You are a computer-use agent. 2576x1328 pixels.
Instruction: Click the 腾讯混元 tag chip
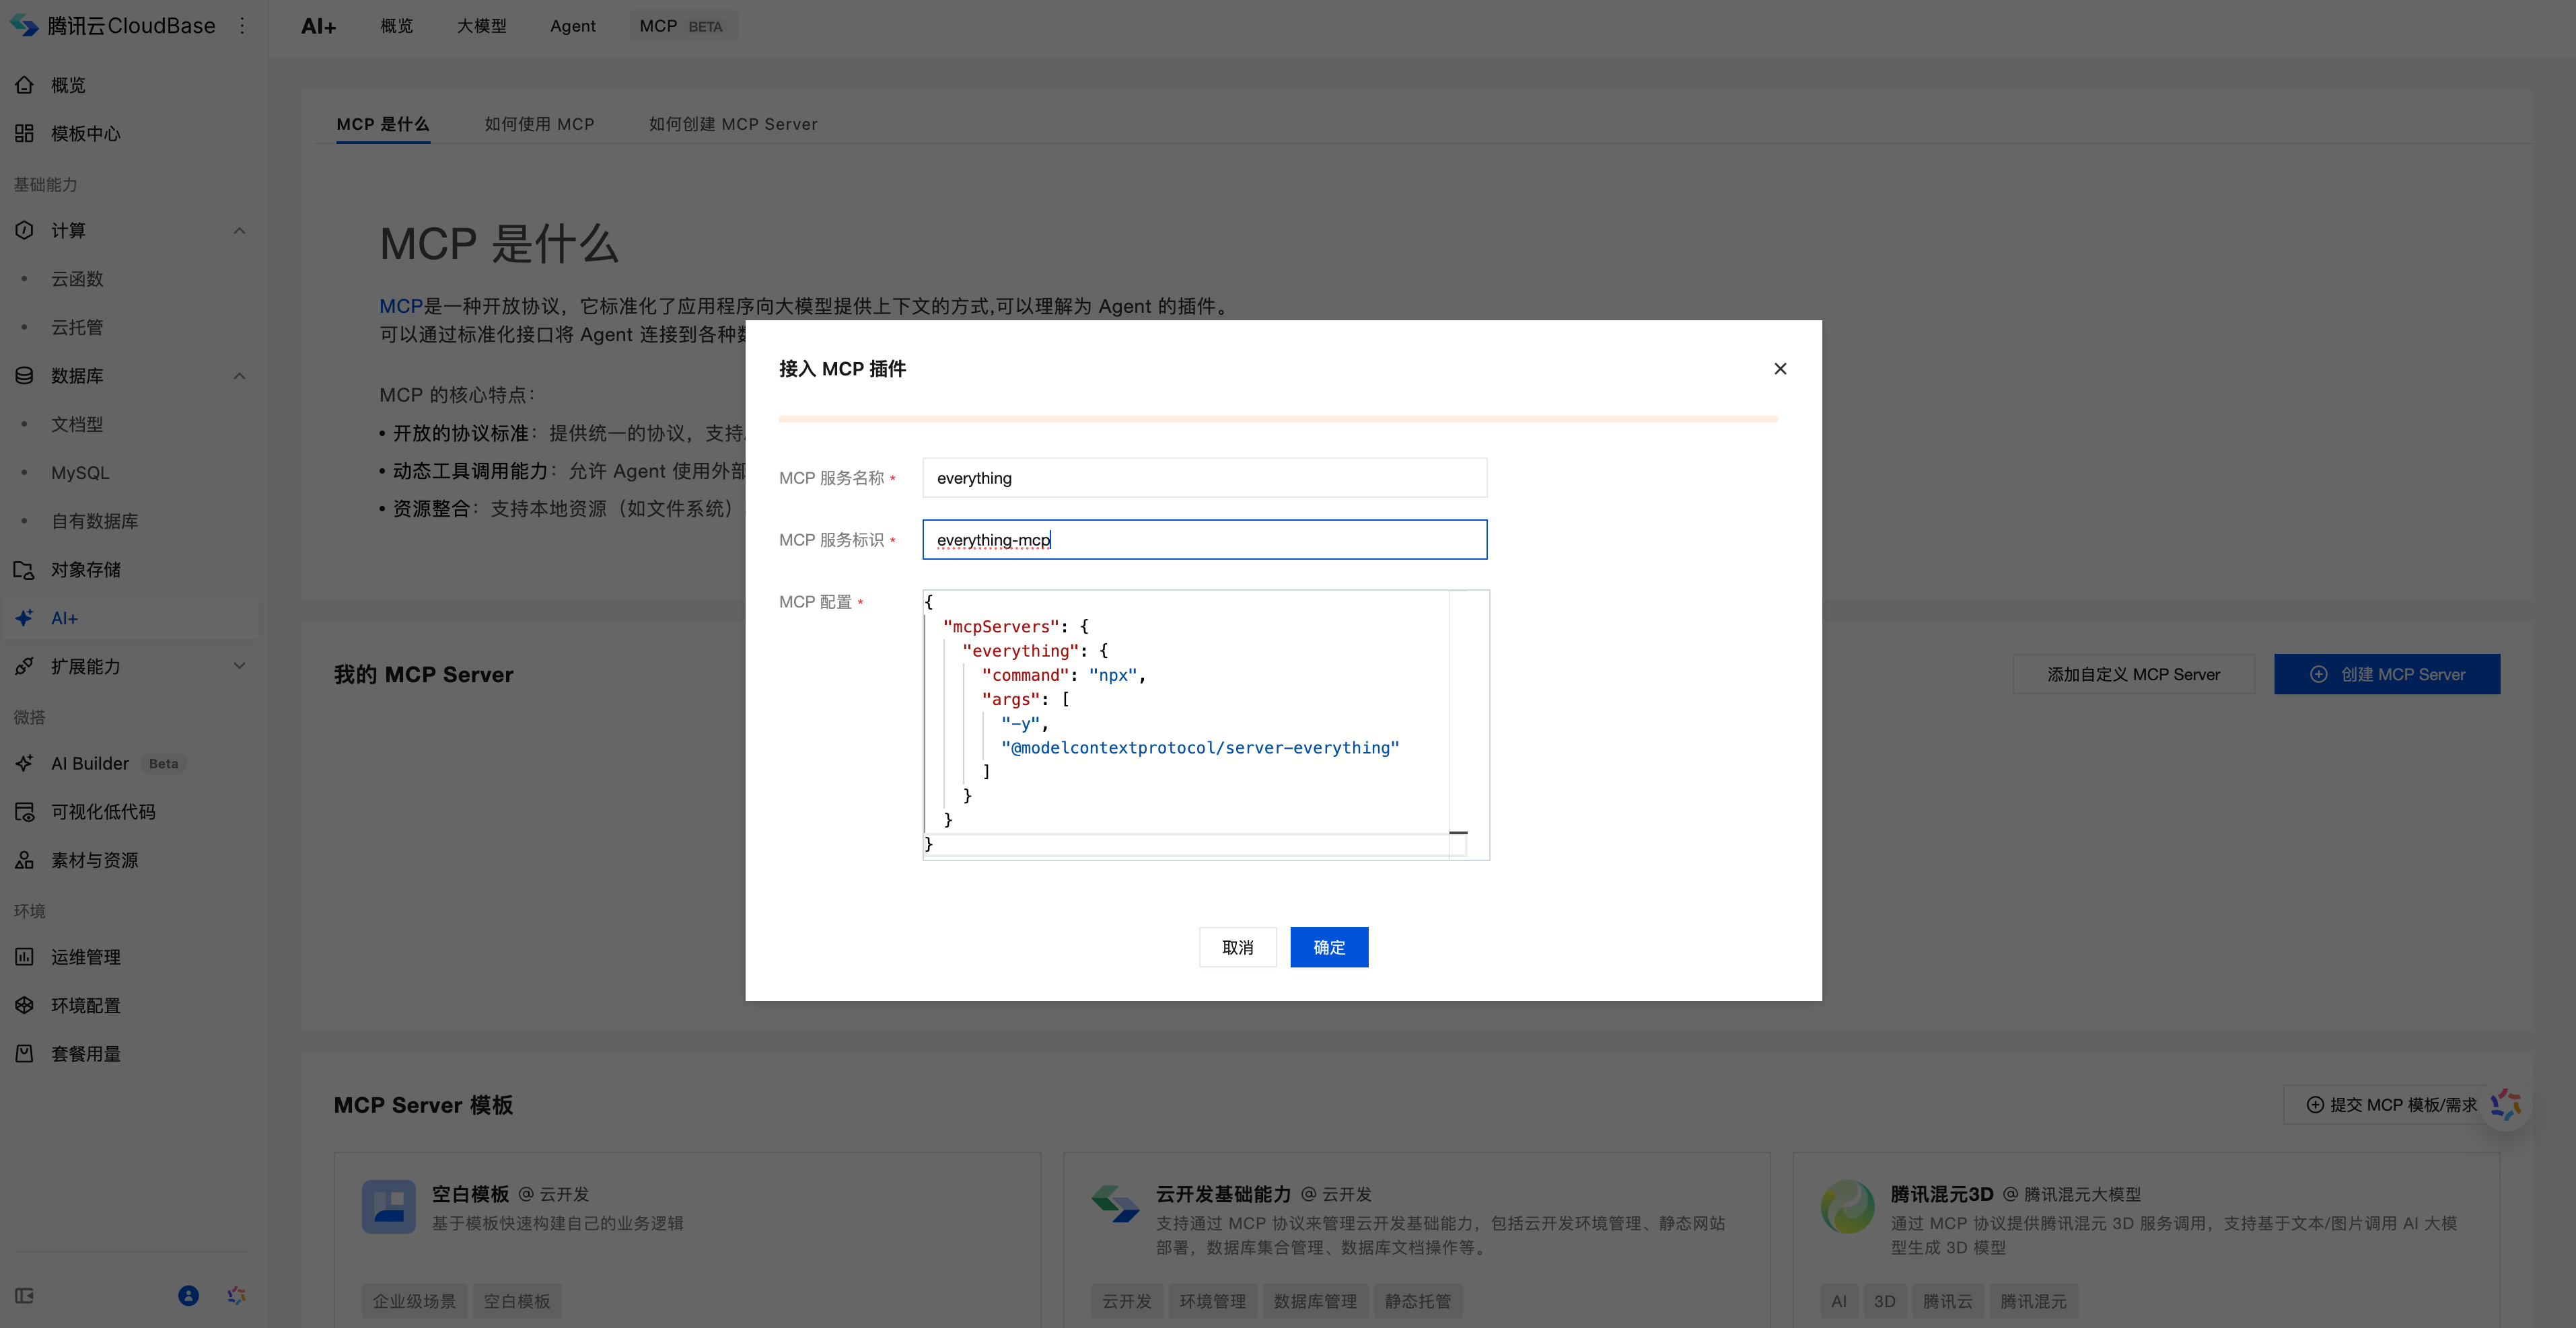(2034, 1301)
